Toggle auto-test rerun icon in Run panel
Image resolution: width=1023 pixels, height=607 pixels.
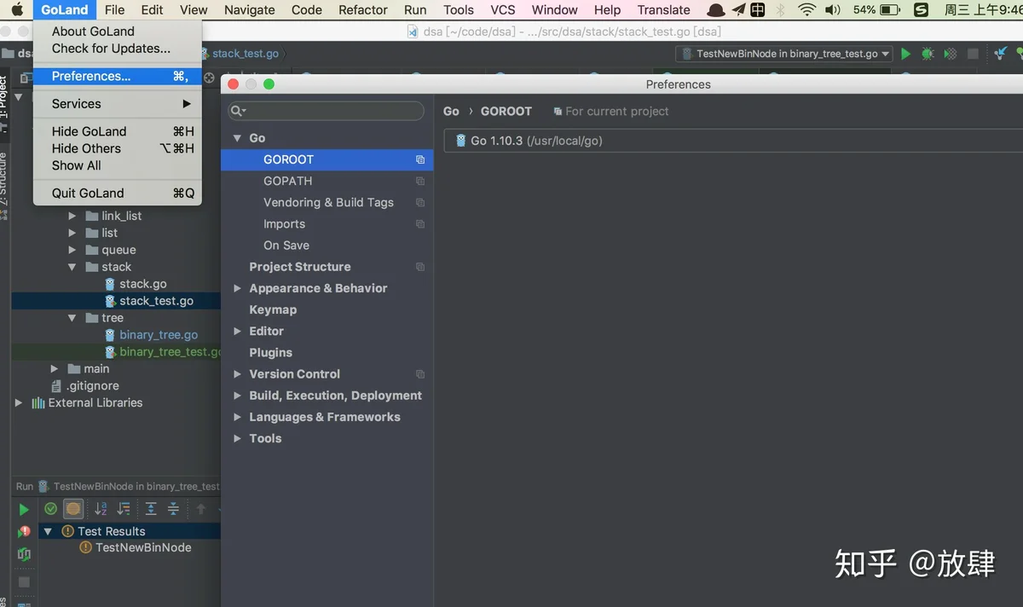point(24,554)
